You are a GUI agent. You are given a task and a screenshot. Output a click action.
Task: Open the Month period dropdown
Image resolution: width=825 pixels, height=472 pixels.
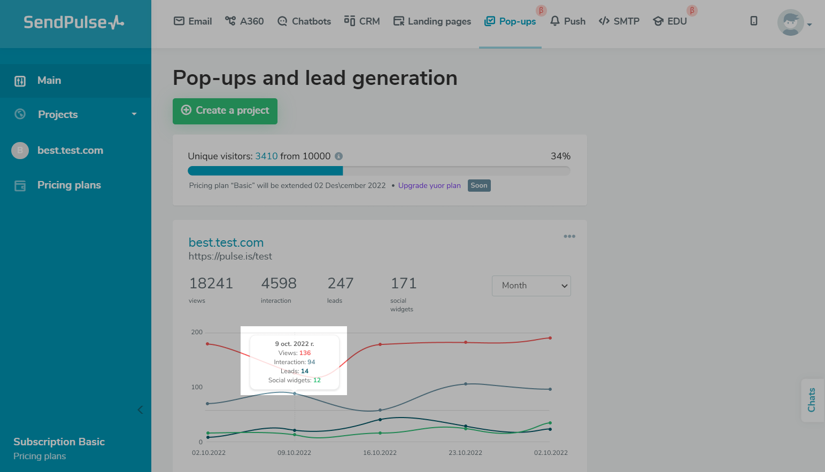click(x=531, y=286)
